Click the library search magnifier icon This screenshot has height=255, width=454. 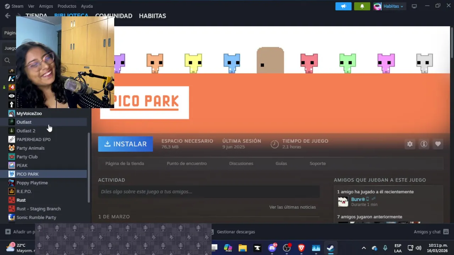tap(7, 60)
